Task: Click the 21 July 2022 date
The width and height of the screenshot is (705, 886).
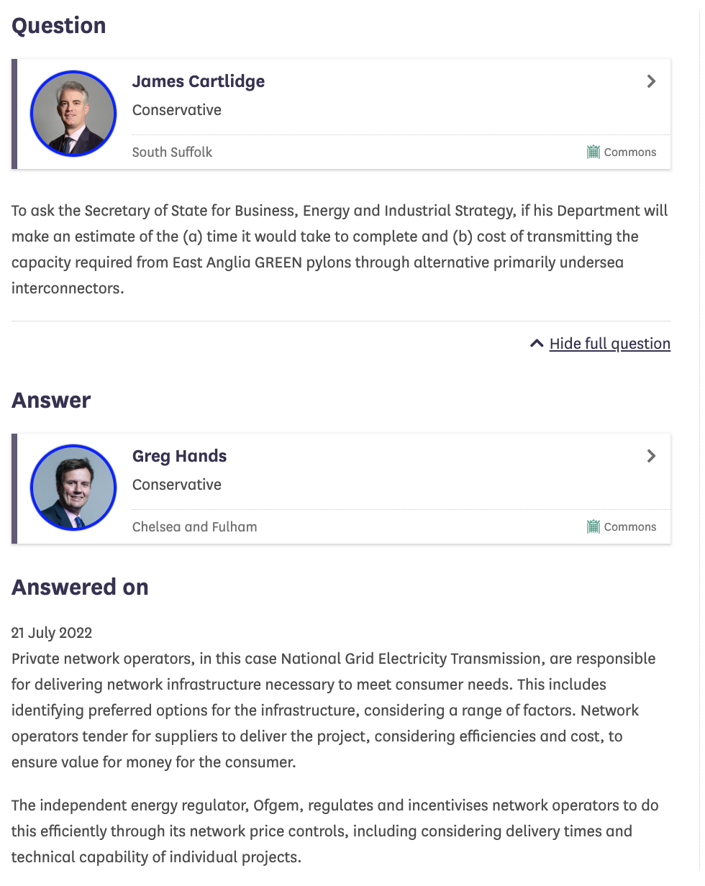Action: point(52,633)
